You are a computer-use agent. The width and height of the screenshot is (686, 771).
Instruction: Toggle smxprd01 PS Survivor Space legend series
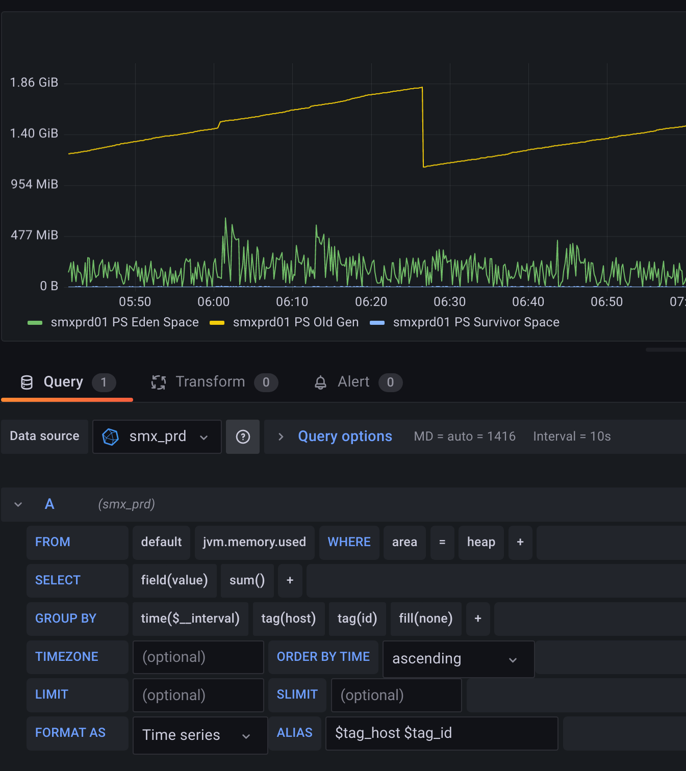[x=476, y=322]
